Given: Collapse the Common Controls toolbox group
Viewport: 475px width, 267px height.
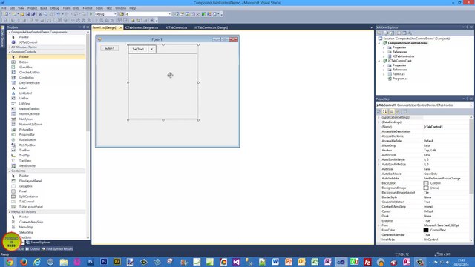Looking at the screenshot, I should click(x=10, y=52).
